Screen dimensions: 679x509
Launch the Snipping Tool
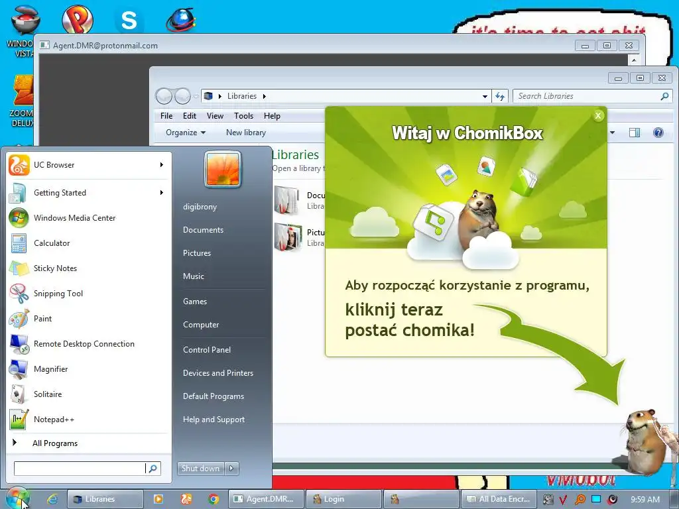pyautogui.click(x=89, y=293)
